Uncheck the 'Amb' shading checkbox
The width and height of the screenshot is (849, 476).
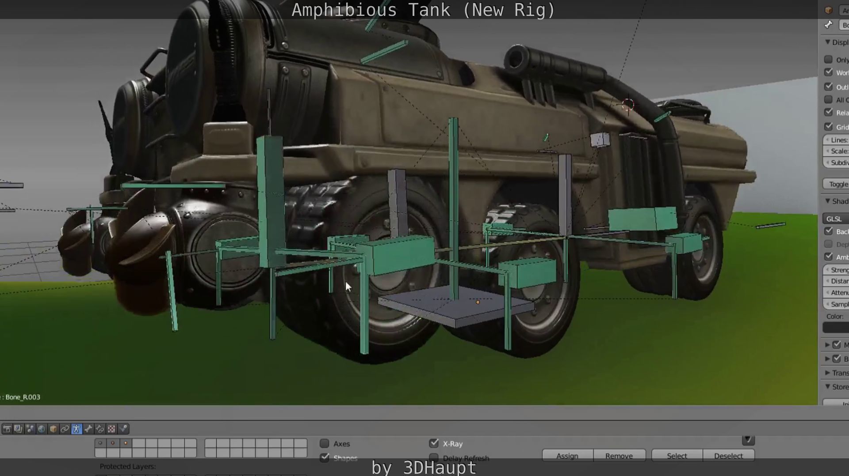pyautogui.click(x=828, y=257)
